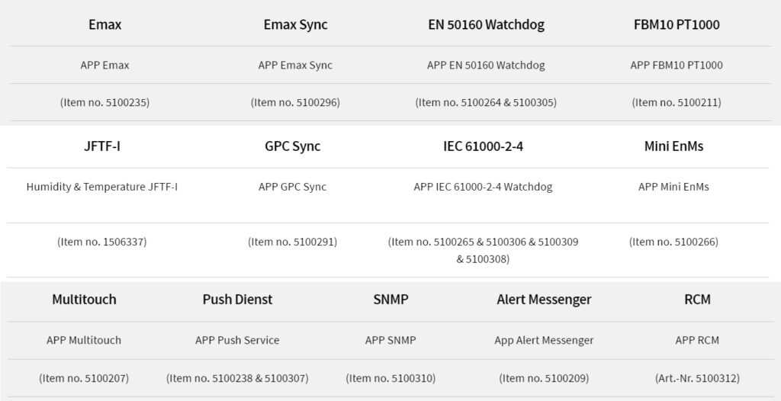Screen dimensions: 781x401
Task: Click item no. 5100310 under SNMP
Action: 390,379
